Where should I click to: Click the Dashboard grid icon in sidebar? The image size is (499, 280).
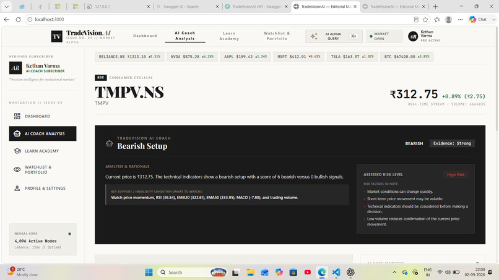point(17,116)
